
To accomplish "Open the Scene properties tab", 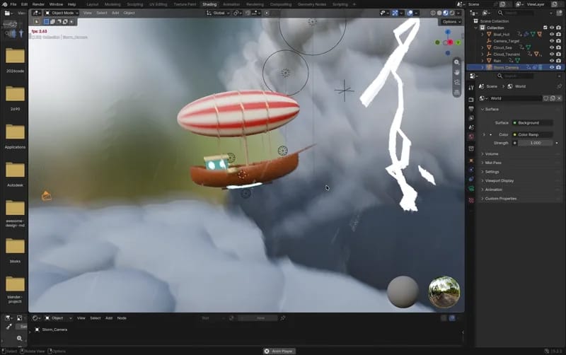I will 471,127.
